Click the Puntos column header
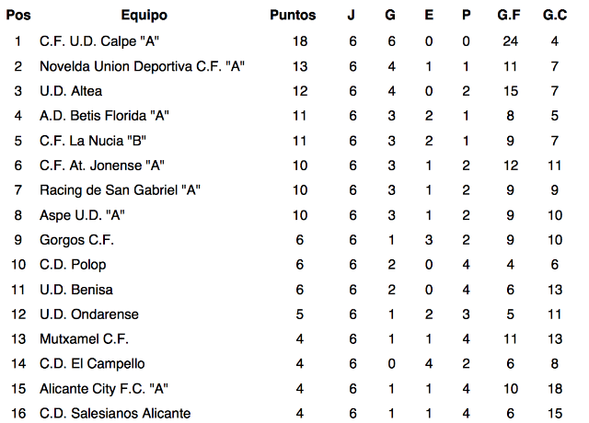Image resolution: width=589 pixels, height=423 pixels. coord(293,15)
